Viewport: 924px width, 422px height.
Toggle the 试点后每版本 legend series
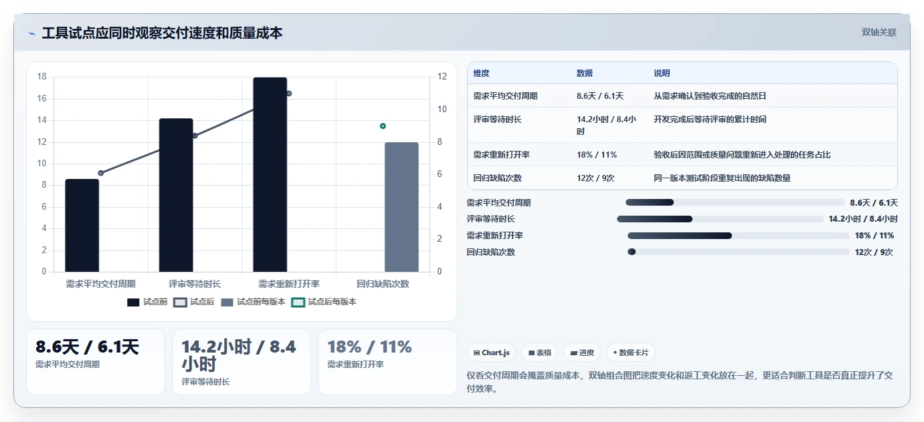[x=324, y=302]
